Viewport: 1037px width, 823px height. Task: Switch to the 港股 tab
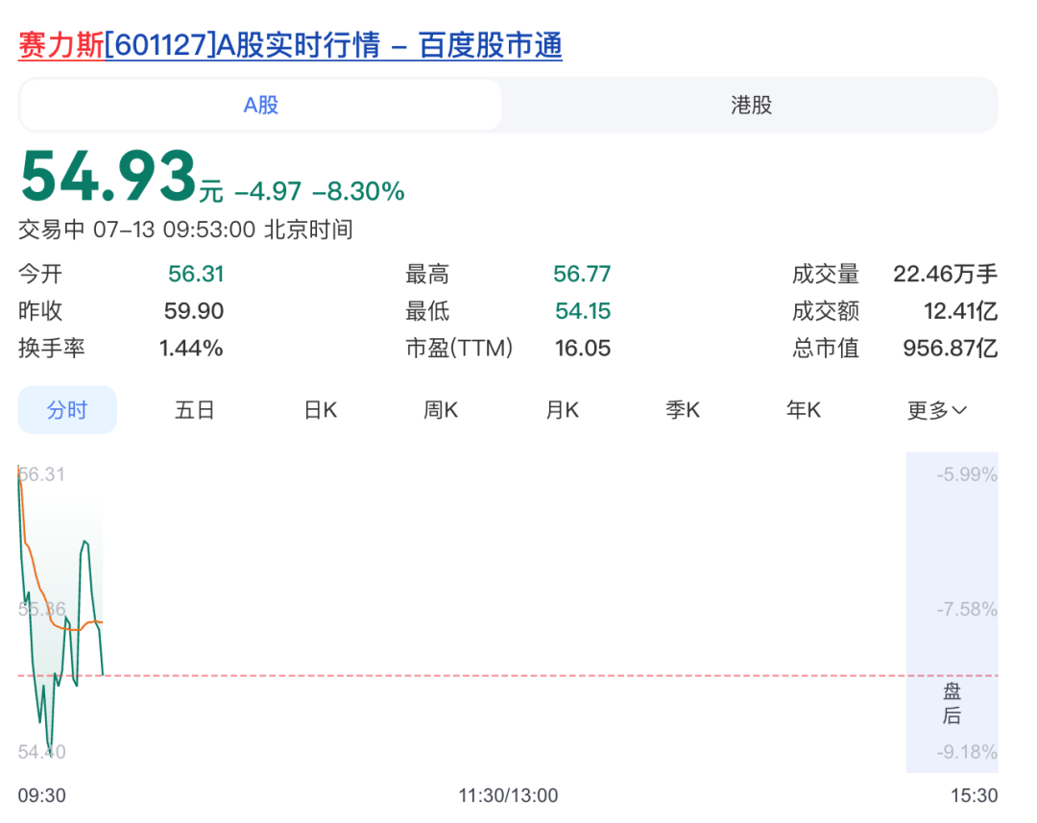pos(751,106)
